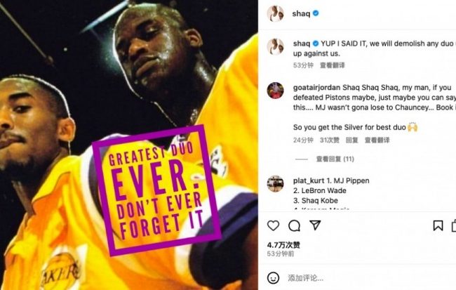View likes on comment via 31次赞

pos(330,140)
